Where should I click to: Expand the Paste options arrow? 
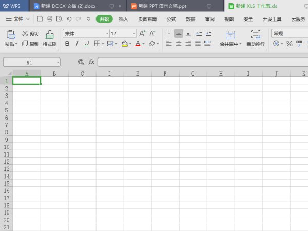(16, 44)
